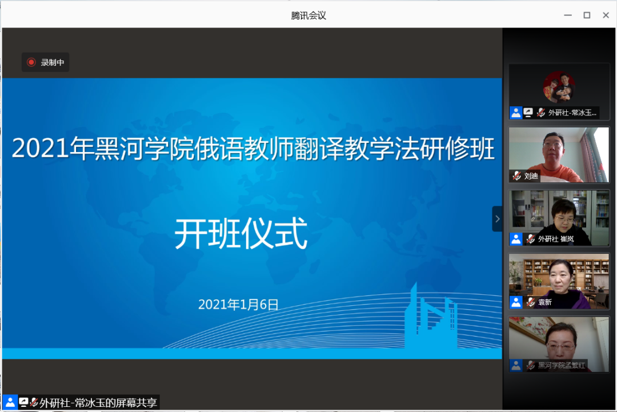Click muted mic icon in bottom share label
Image resolution: width=617 pixels, height=412 pixels.
[x=34, y=402]
